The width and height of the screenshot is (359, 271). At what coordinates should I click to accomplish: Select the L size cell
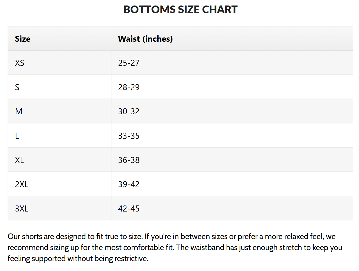[x=17, y=136]
